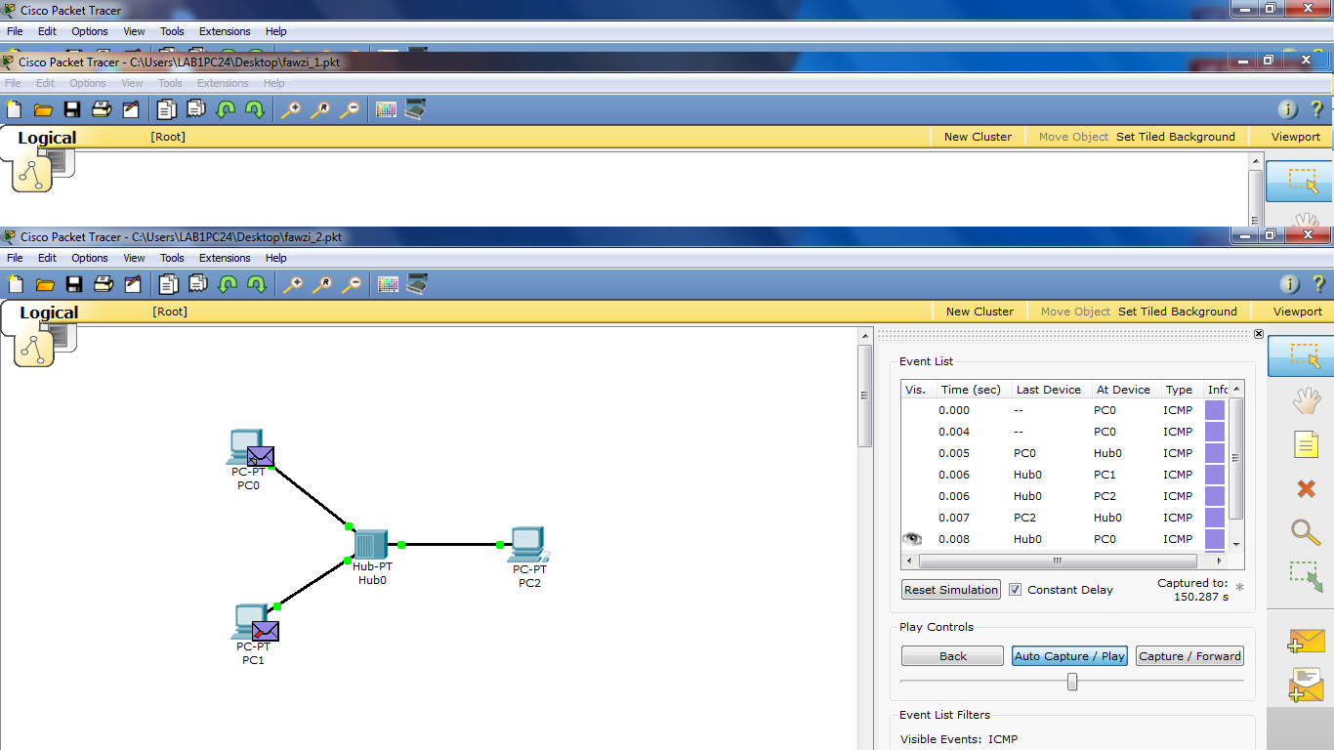
Task: Undo using the green arrow in fawzi_2 toolbar
Action: coord(228,284)
